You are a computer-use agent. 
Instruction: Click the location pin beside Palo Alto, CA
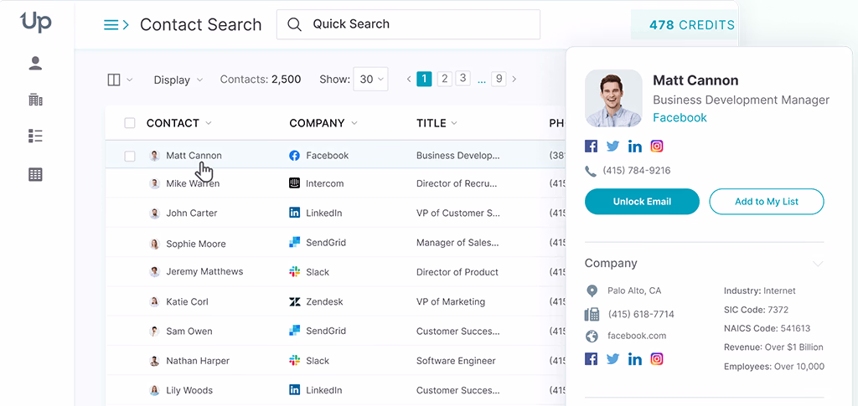592,290
